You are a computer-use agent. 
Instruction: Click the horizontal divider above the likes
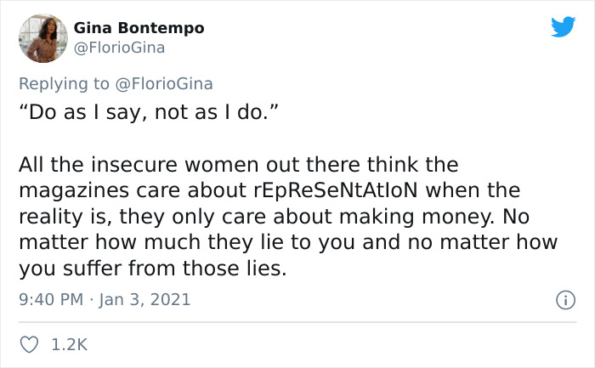pos(297,322)
